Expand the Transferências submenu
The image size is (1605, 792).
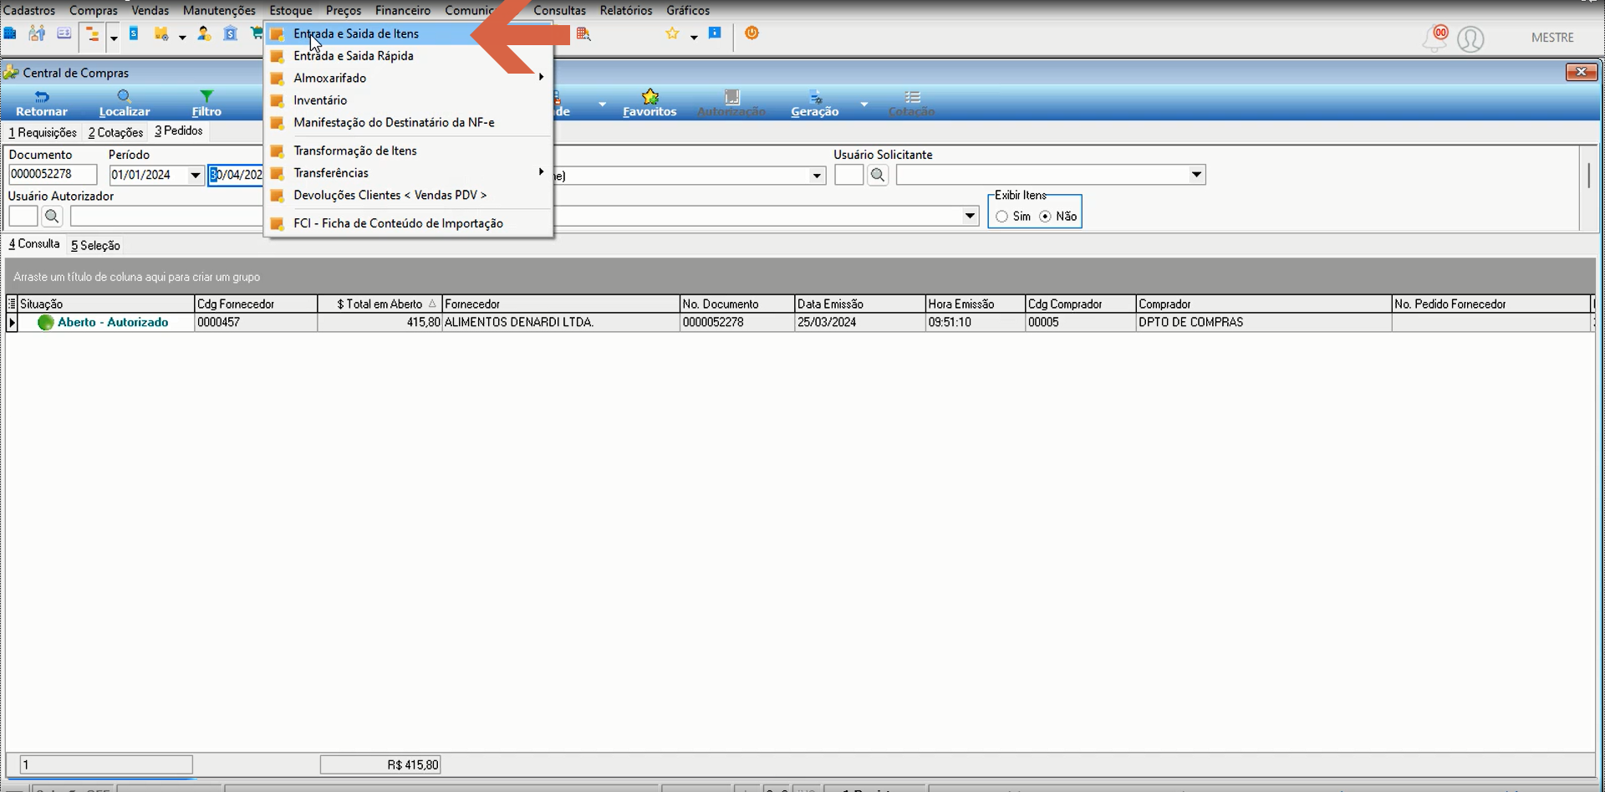(409, 173)
